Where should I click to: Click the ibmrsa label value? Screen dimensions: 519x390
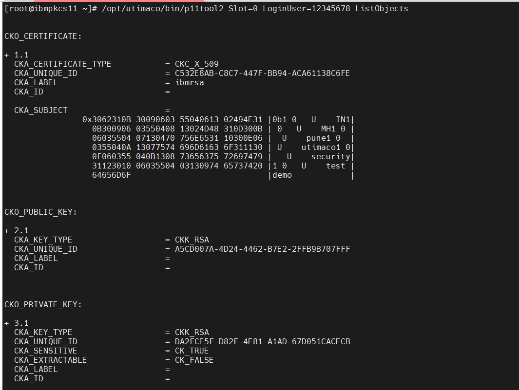pos(190,82)
